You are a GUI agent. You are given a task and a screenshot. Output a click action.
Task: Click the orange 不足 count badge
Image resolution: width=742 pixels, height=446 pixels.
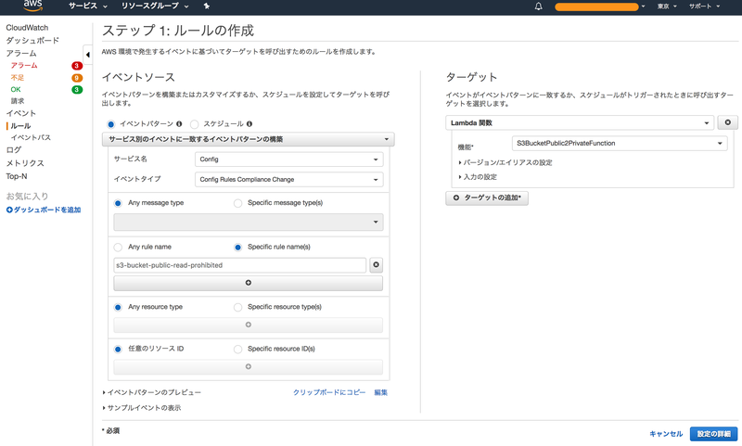point(77,78)
